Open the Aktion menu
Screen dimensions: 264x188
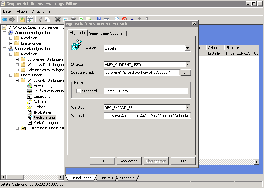(22, 11)
